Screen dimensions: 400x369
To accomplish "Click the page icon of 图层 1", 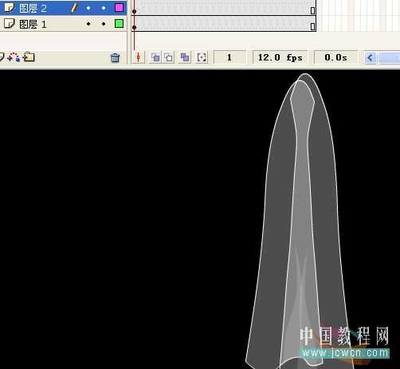I will tap(10, 24).
